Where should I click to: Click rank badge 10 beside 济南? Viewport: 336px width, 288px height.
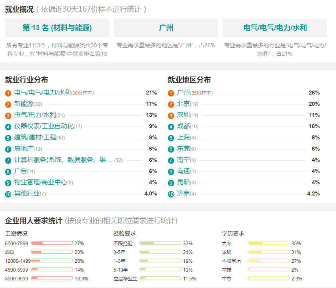[x=171, y=194]
